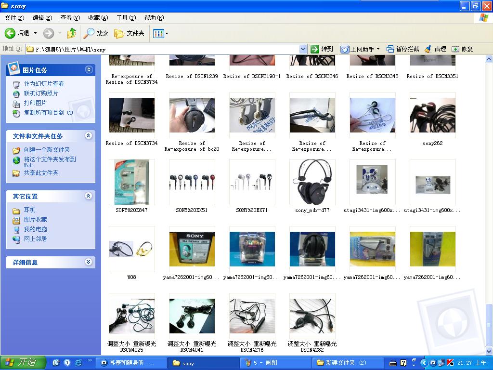Screen dimensions: 493x370
Task: Open the 收藏(A) menu
Action: coord(98,18)
